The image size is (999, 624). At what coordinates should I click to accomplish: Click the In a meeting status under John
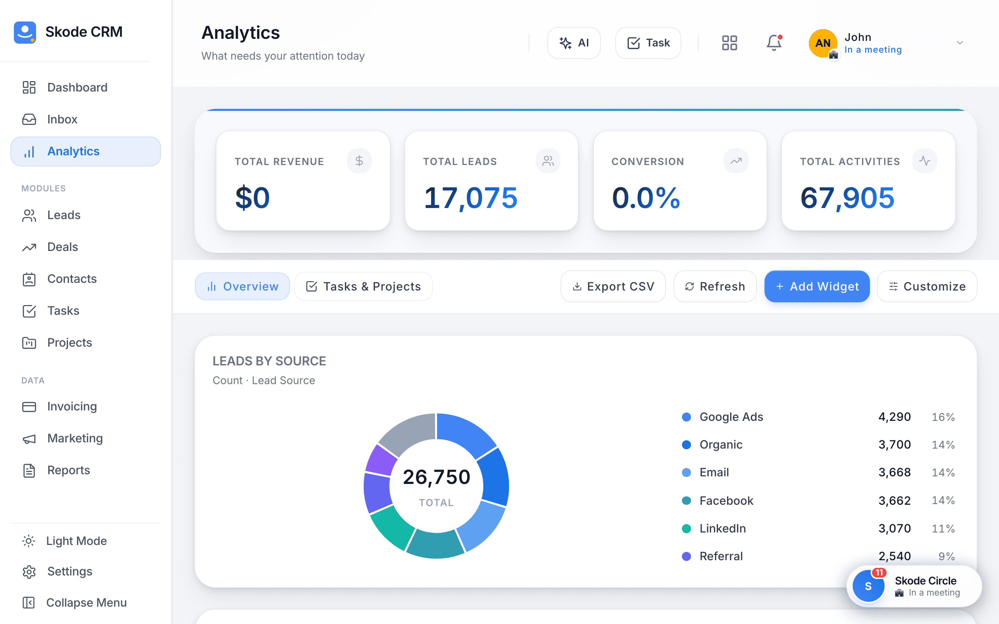873,50
